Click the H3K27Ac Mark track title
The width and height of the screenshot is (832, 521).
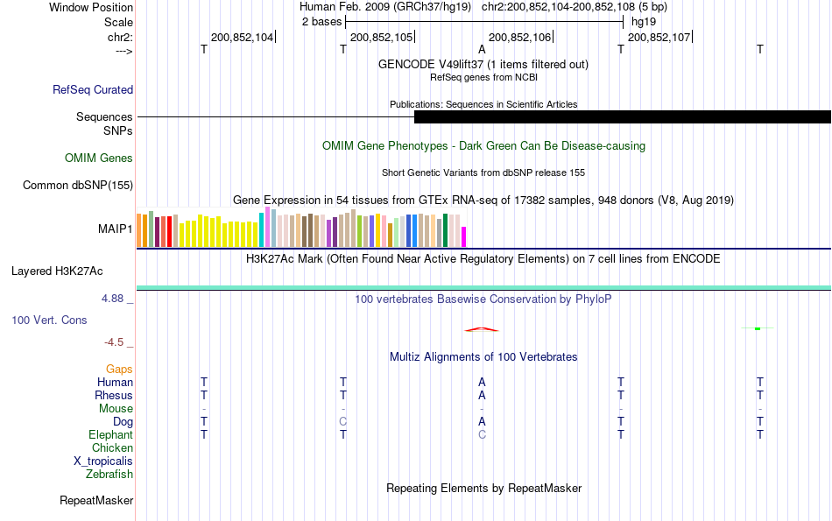(x=483, y=259)
